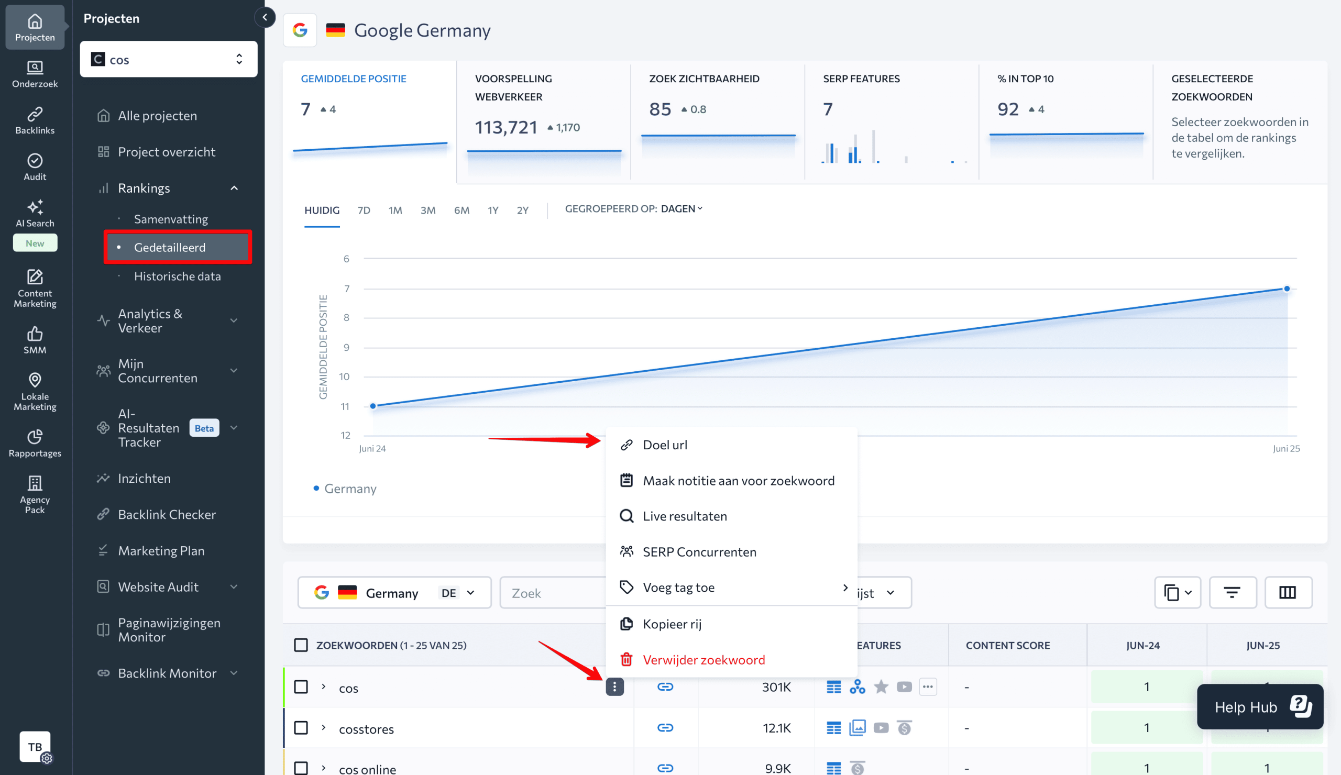Open the Help Hub button

pos(1260,707)
